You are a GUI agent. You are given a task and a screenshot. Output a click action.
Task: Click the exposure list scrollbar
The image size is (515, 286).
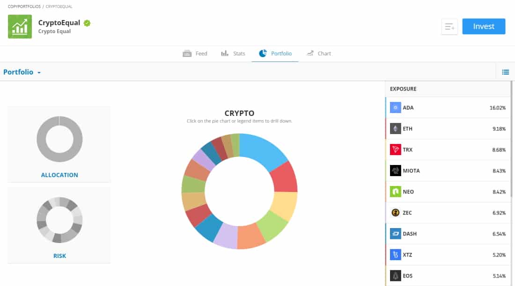511,139
